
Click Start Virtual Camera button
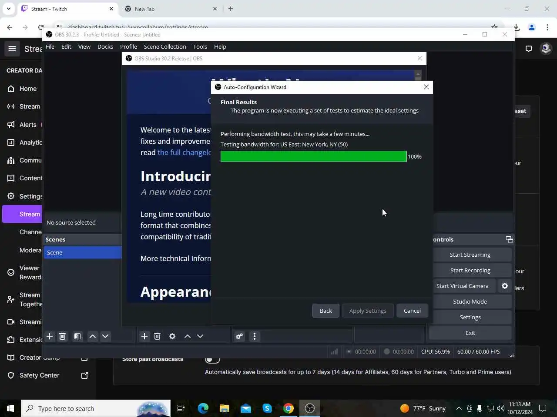(463, 286)
